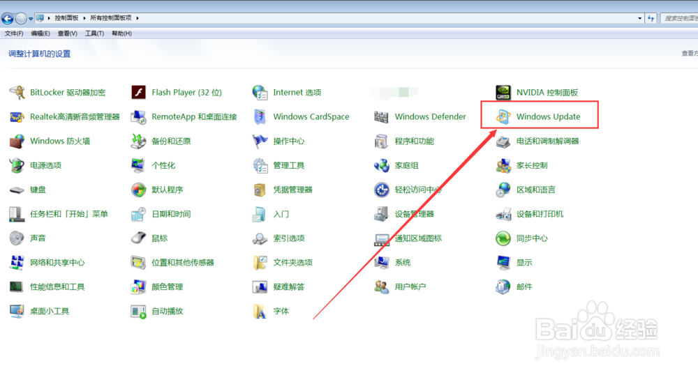This screenshot has height=375, width=698.
Task: Open the 系统 link
Action: pyautogui.click(x=403, y=263)
